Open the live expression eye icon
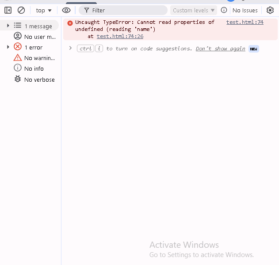 click(x=66, y=10)
